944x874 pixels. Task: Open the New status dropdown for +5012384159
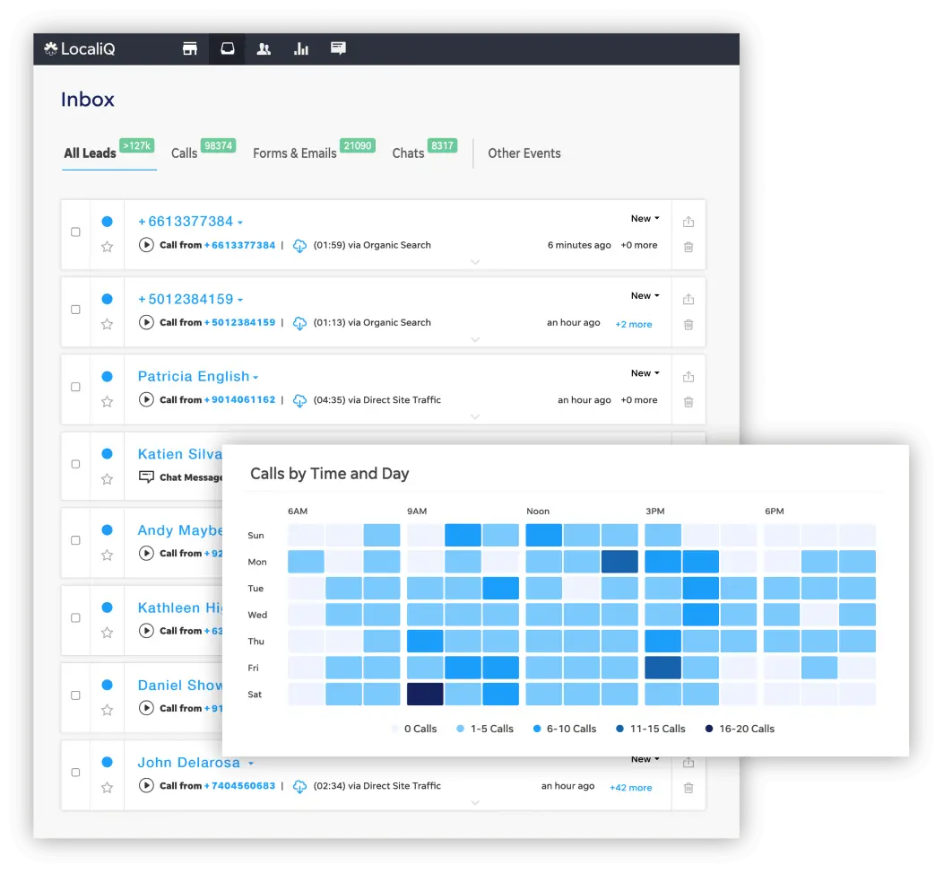[645, 295]
